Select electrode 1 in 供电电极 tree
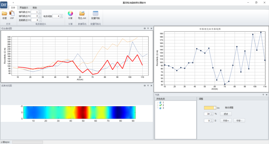The image size is (269, 144). tap(162, 102)
